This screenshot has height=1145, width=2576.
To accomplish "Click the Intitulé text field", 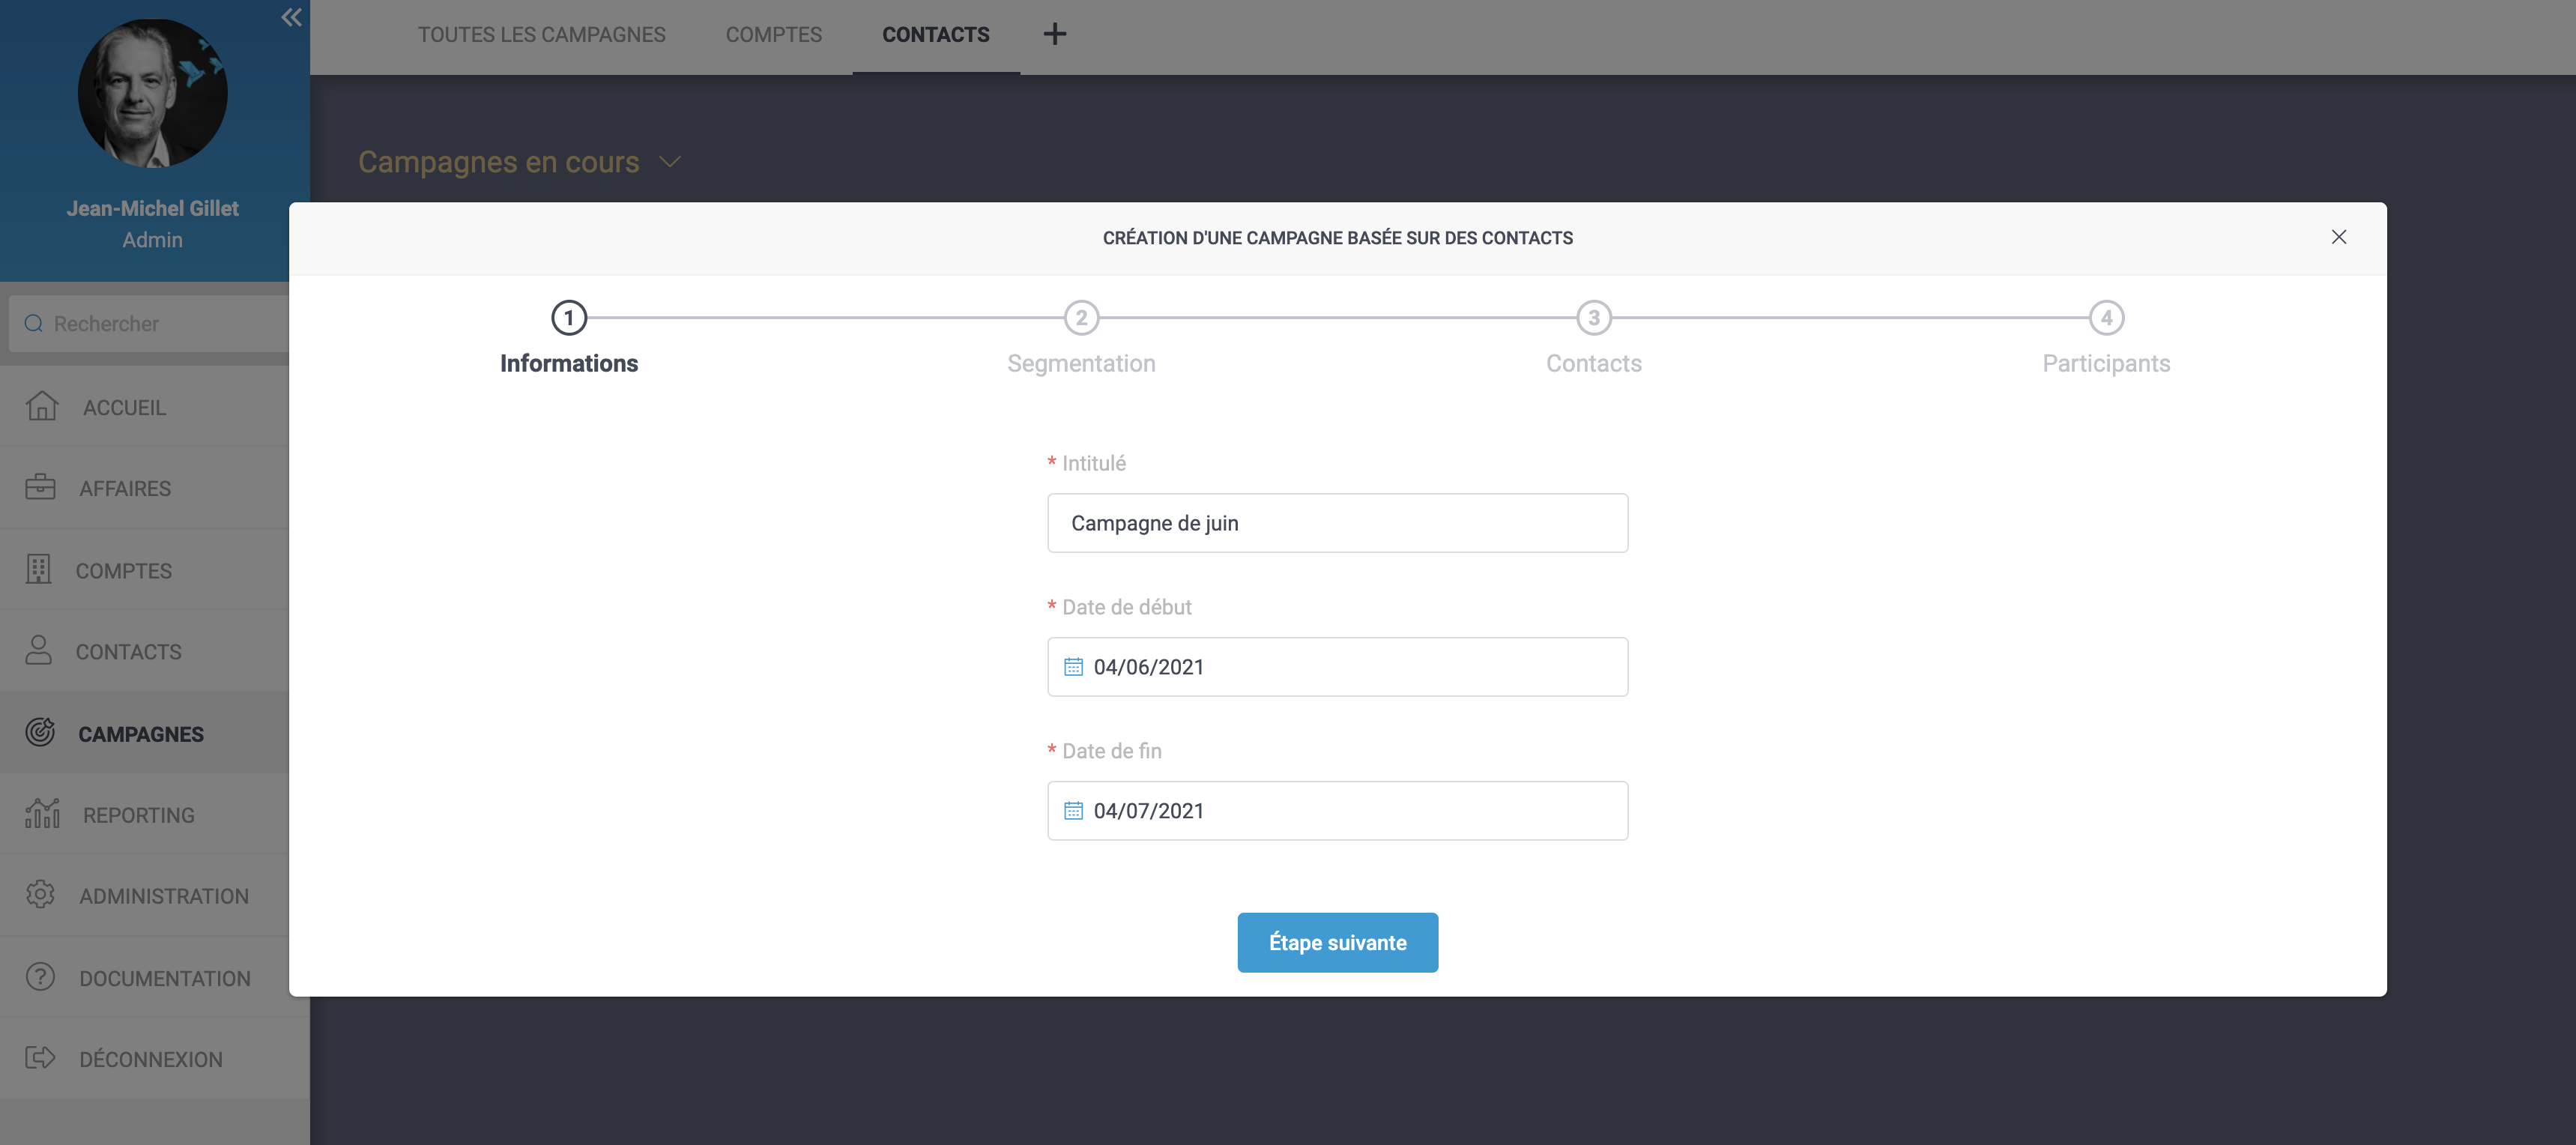I will coord(1337,523).
